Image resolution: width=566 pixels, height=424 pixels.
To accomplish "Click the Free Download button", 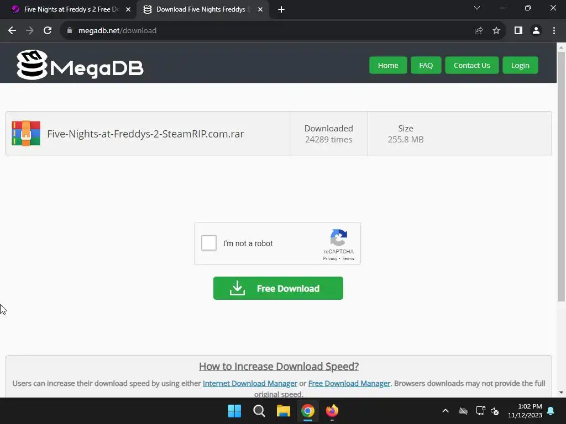I will [x=278, y=288].
